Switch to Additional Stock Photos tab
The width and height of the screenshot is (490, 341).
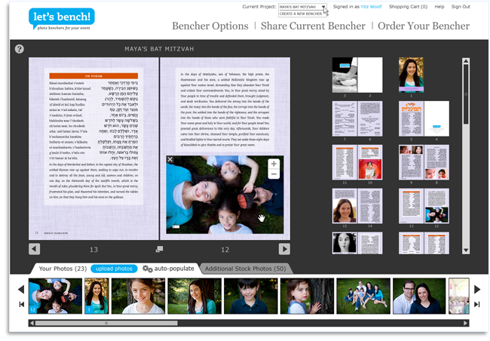tap(245, 269)
